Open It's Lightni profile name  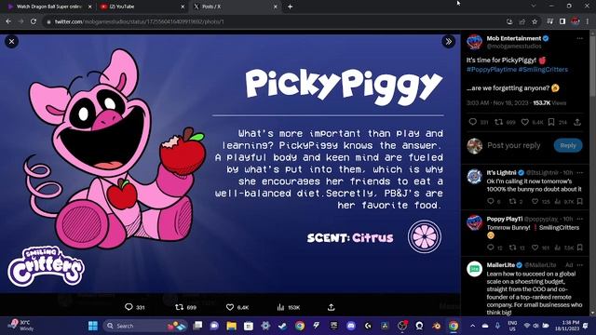point(501,172)
